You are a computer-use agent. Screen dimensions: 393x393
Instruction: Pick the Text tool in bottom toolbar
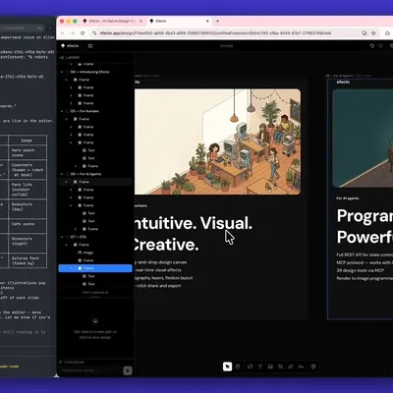260,366
